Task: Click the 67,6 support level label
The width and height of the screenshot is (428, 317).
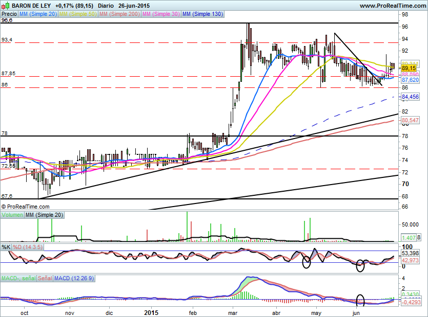Action: (x=7, y=196)
